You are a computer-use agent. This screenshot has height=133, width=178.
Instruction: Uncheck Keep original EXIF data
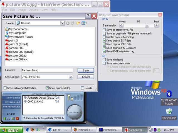104,40
